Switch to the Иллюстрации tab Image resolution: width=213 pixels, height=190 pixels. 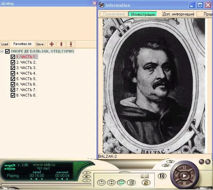coord(143,14)
